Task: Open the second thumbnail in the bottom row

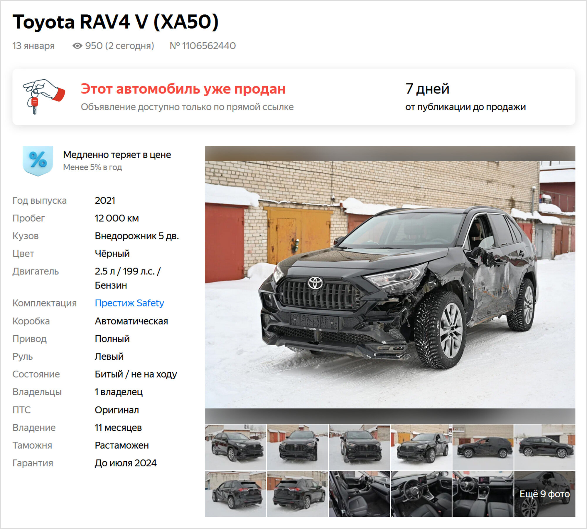Action: point(297,494)
